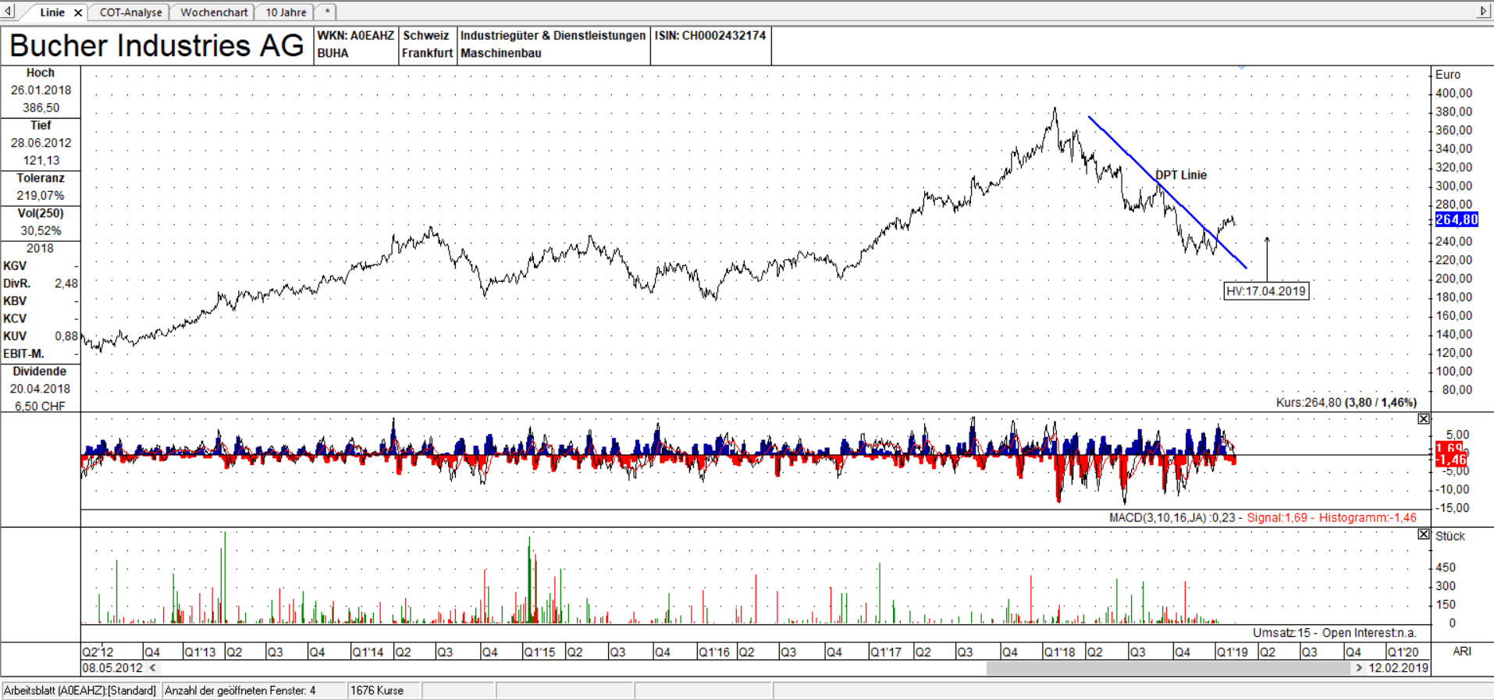
Task: Close the MACD indicator pane
Action: 1424,419
